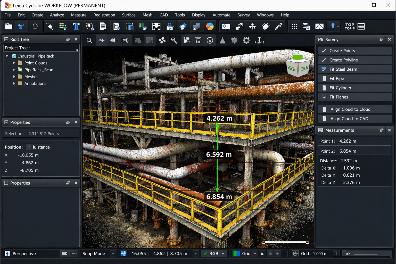The height and width of the screenshot is (264, 396).
Task: Select the zoom magnifier with handle icon
Action: point(174,40)
